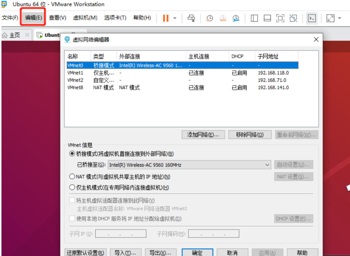Click the 子网 IP input field

121,234
